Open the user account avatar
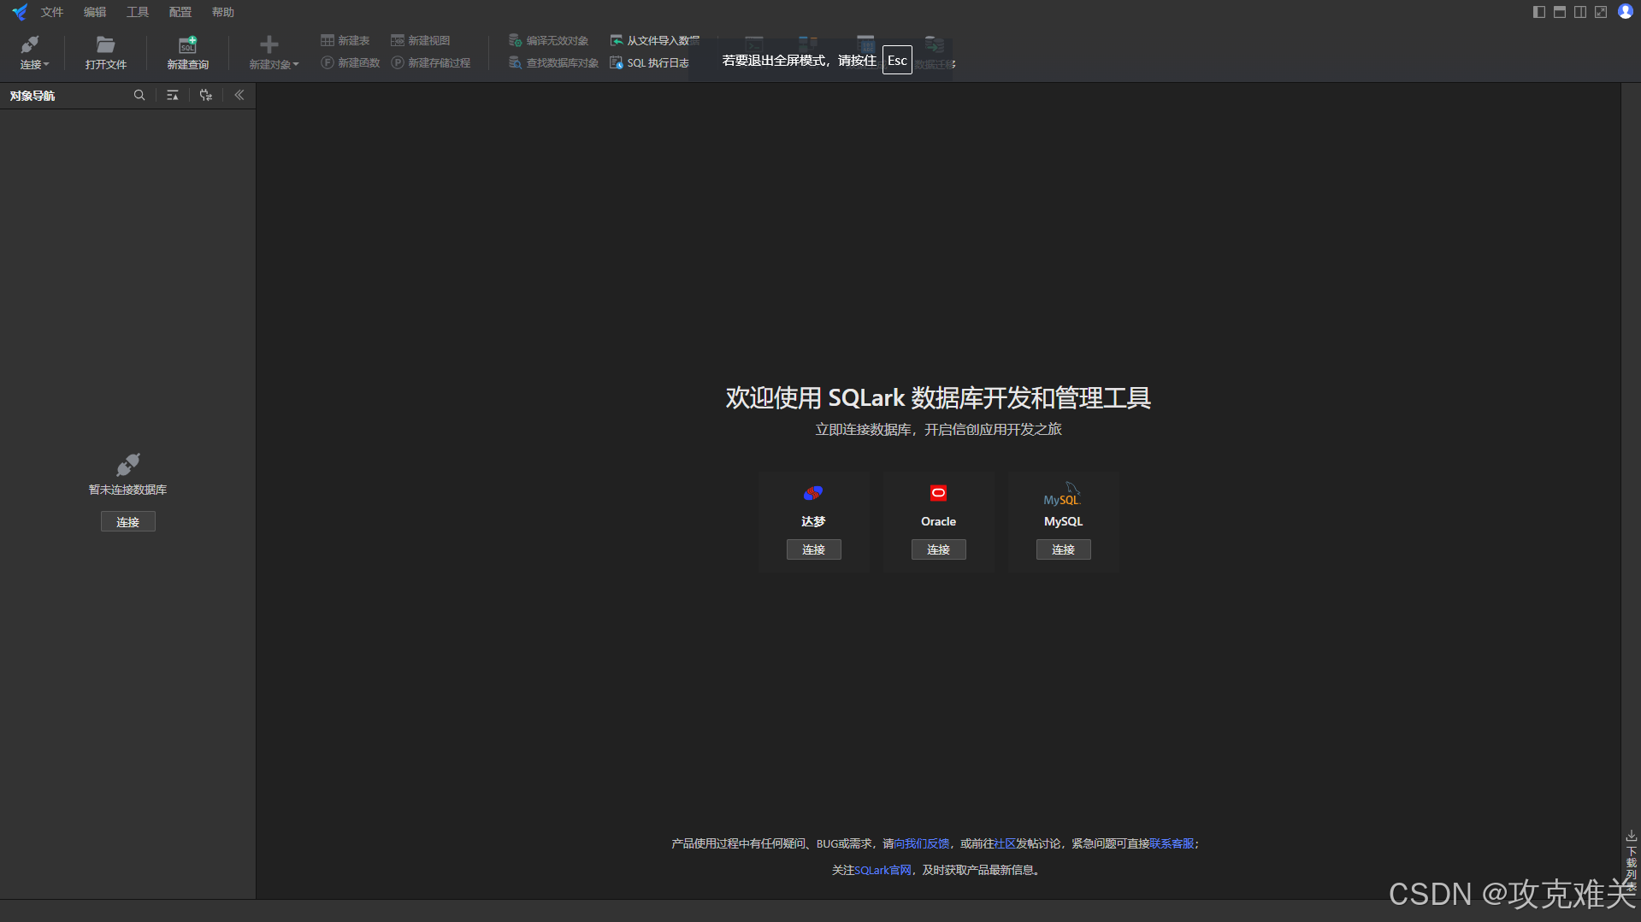 point(1626,12)
